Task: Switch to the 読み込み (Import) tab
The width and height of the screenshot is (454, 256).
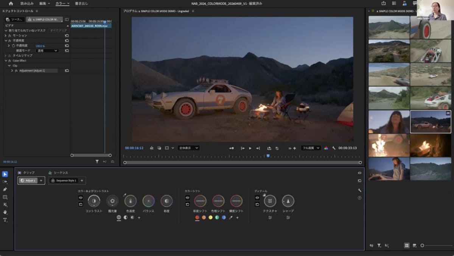Action: (x=27, y=3)
